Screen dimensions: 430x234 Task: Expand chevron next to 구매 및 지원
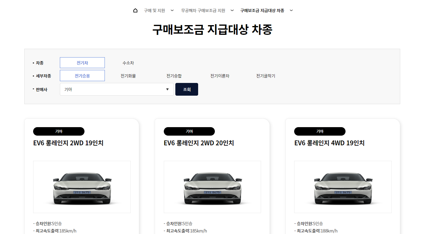(x=172, y=11)
